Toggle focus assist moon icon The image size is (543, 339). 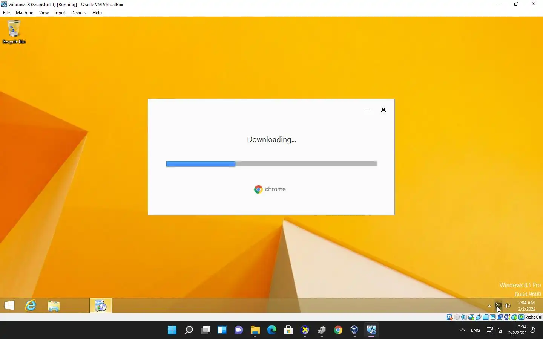pyautogui.click(x=533, y=330)
